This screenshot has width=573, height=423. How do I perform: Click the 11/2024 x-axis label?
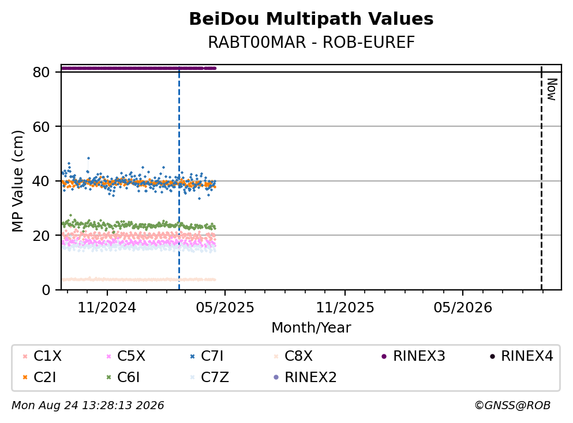tap(107, 308)
